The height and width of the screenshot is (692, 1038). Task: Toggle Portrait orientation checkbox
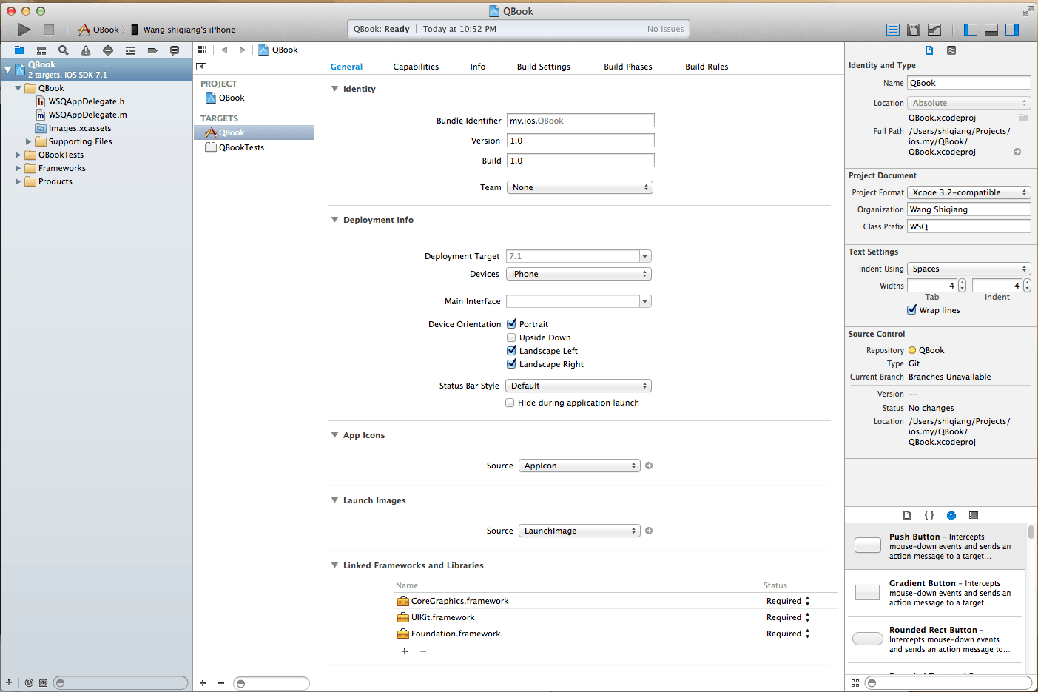click(511, 324)
